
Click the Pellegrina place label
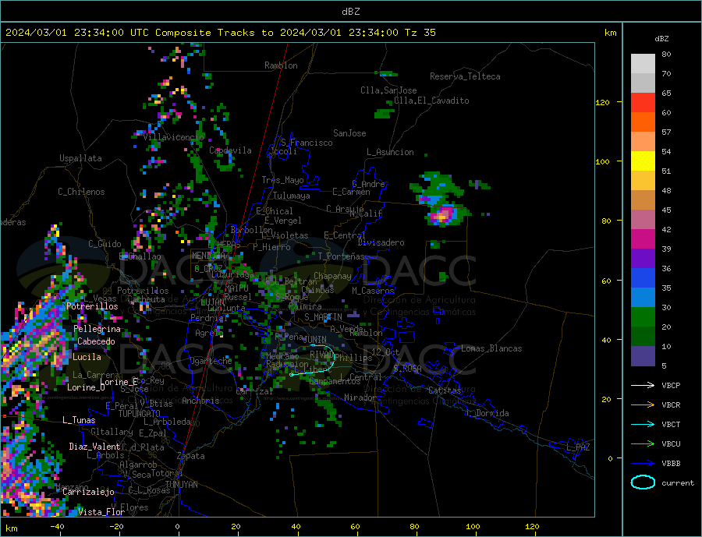(x=97, y=329)
